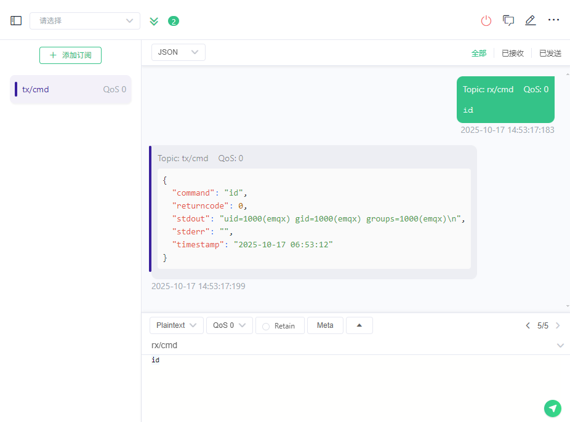Screen dimensions: 570x422
Task: Switch to 全部 messages tab
Action: point(479,54)
